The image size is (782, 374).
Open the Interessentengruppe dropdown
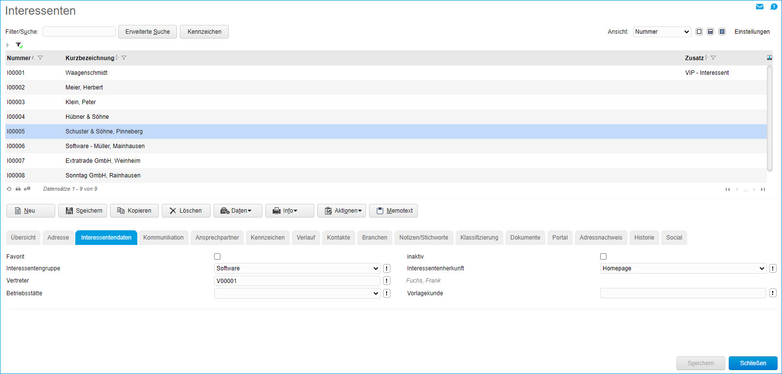point(297,268)
